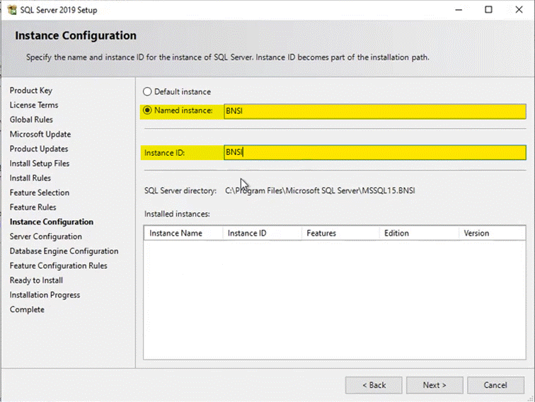Sort by Instance Name column header
535x402 pixels.
[183, 233]
